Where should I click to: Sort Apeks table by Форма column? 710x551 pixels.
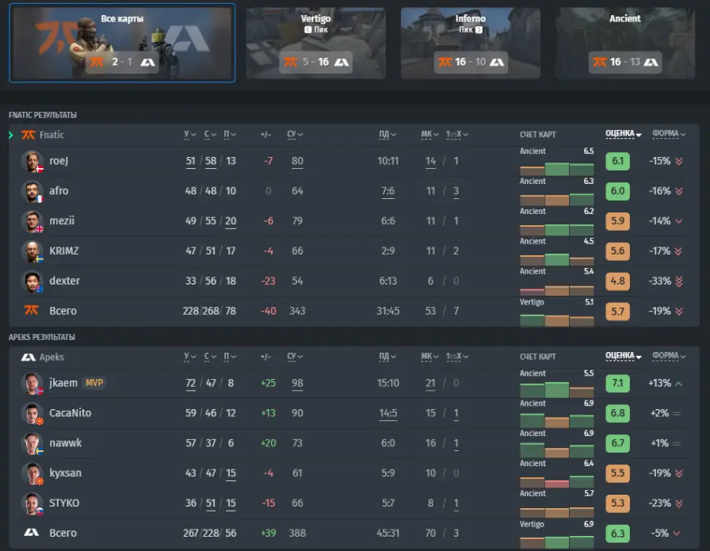[x=669, y=356]
